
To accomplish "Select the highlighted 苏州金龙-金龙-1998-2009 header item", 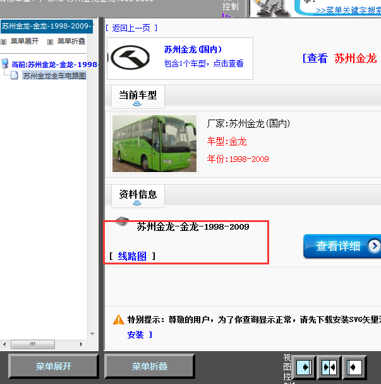I will 47,26.
